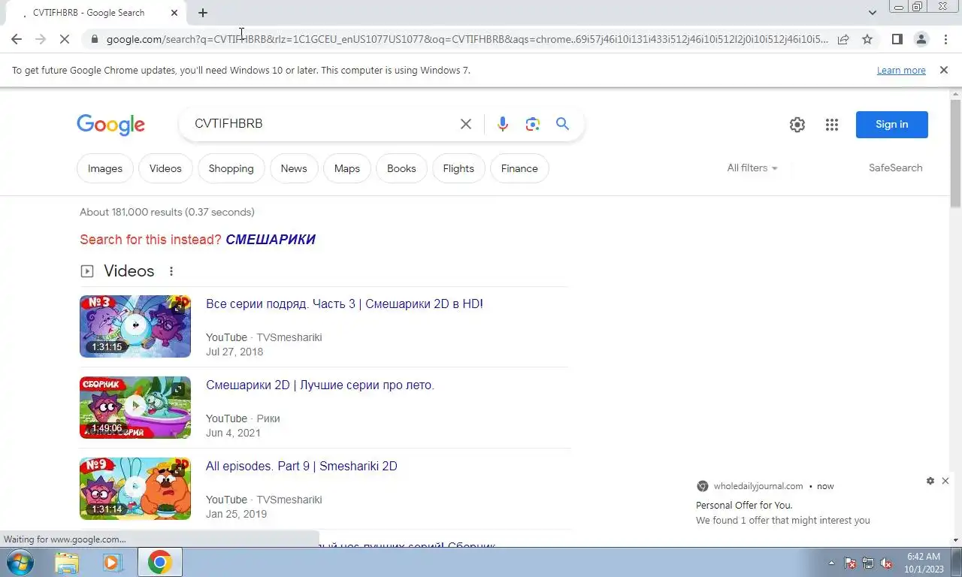Open Action Center flag icon

pyautogui.click(x=850, y=563)
